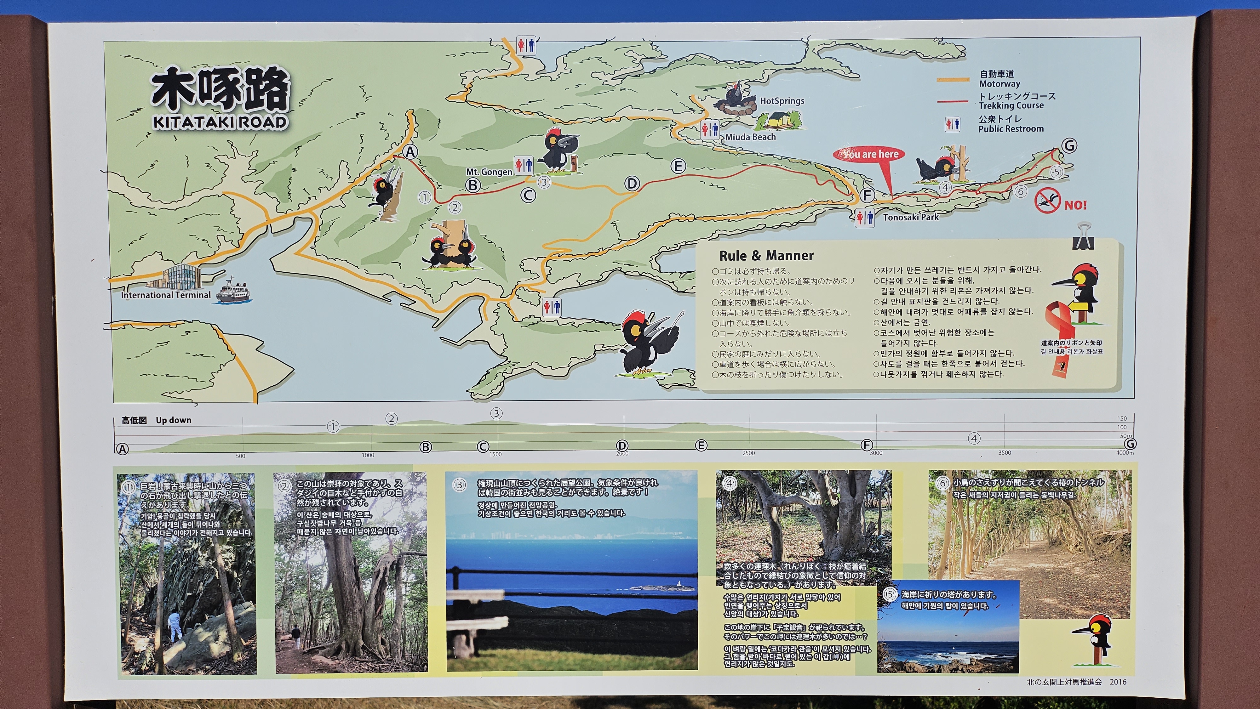Click marker G on the elevation profile
This screenshot has width=1260, height=709.
[x=1130, y=444]
